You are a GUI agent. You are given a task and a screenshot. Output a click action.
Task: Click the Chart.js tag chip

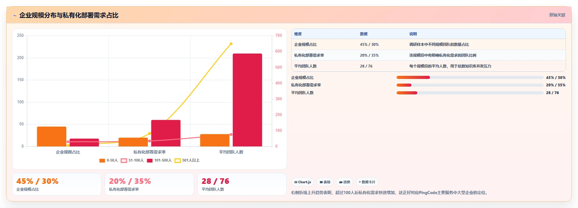302,182
